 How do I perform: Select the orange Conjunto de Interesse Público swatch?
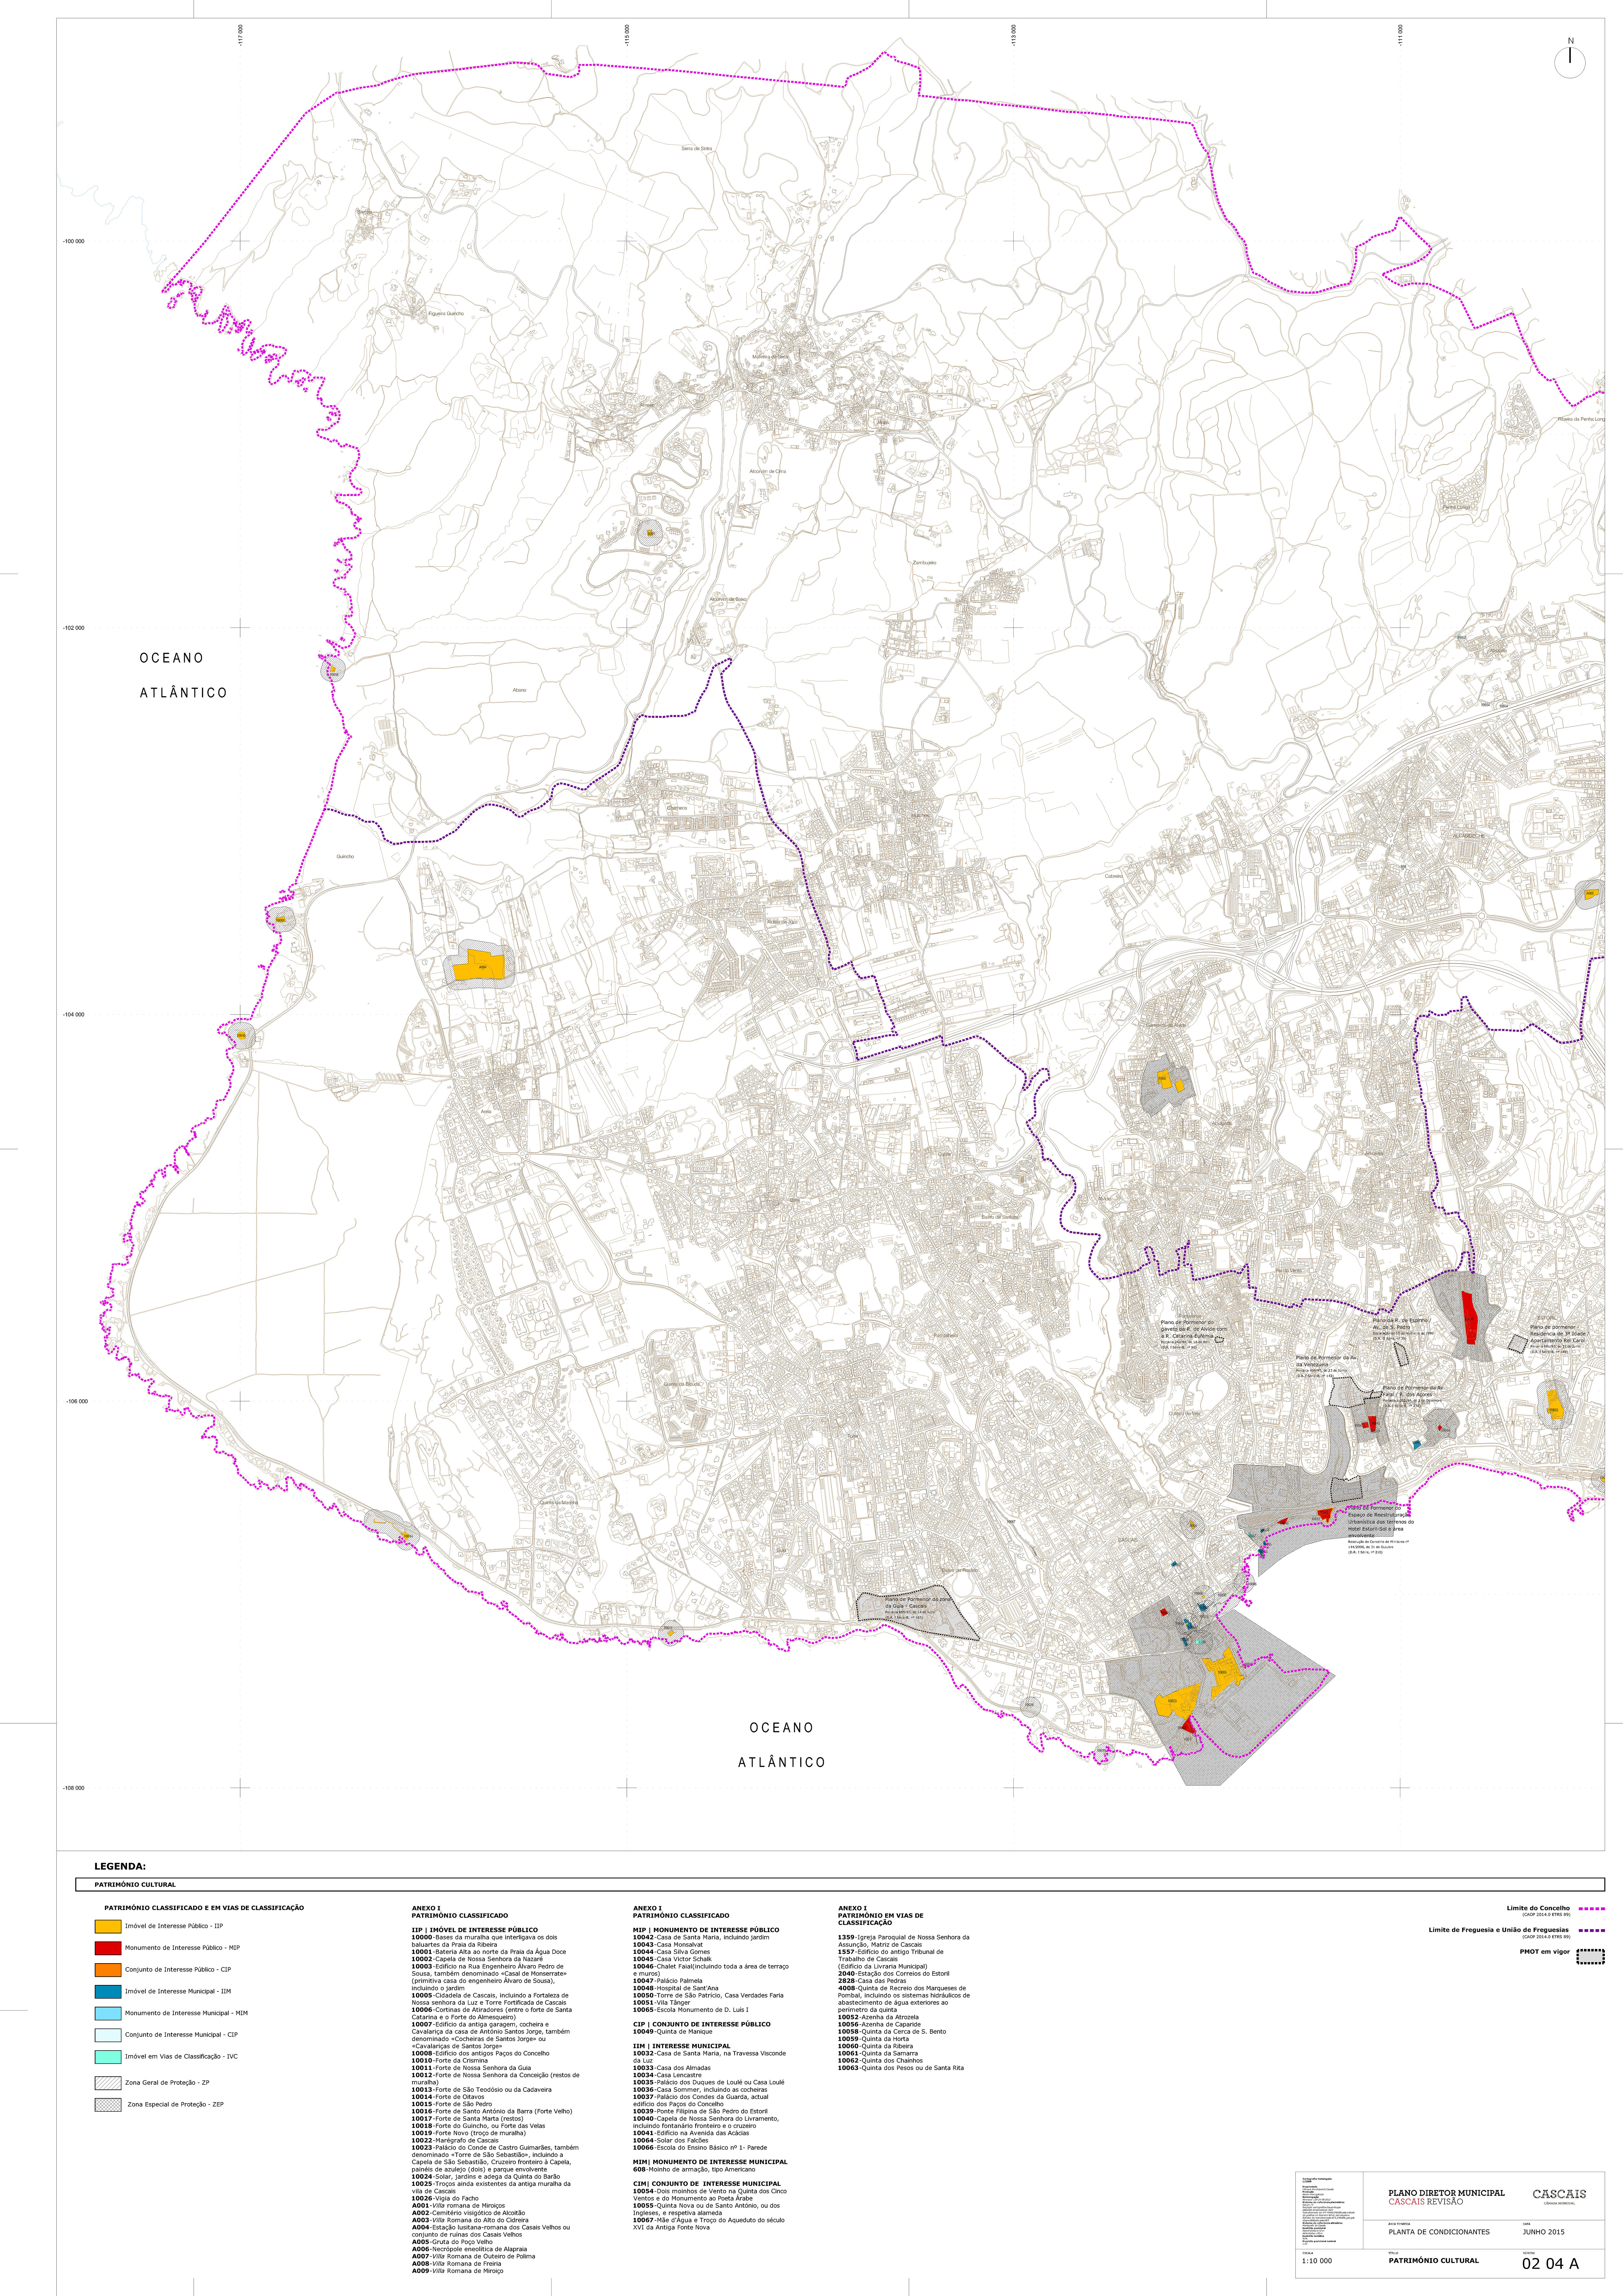point(108,1970)
